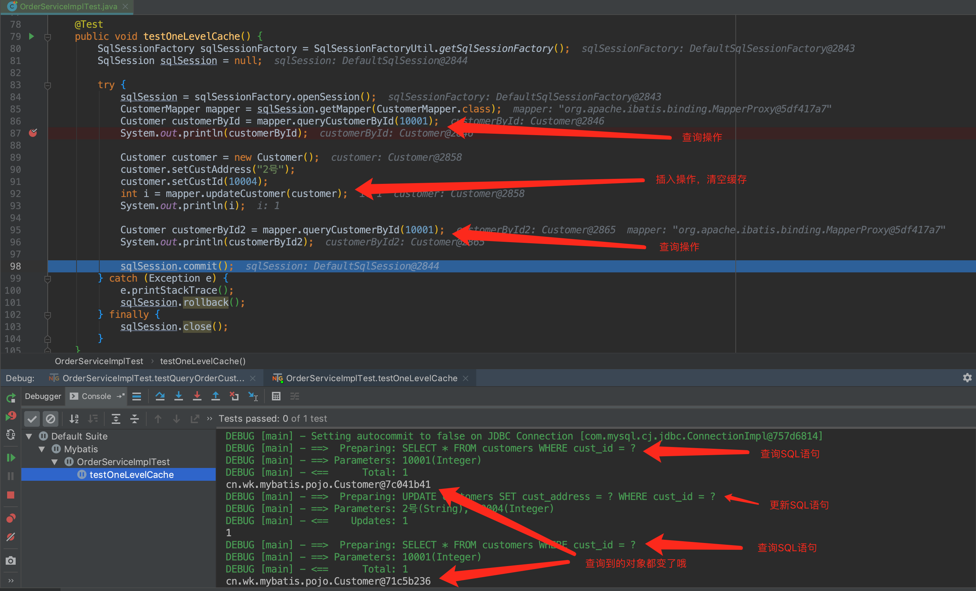Switch to the Debugger tab

(x=43, y=396)
